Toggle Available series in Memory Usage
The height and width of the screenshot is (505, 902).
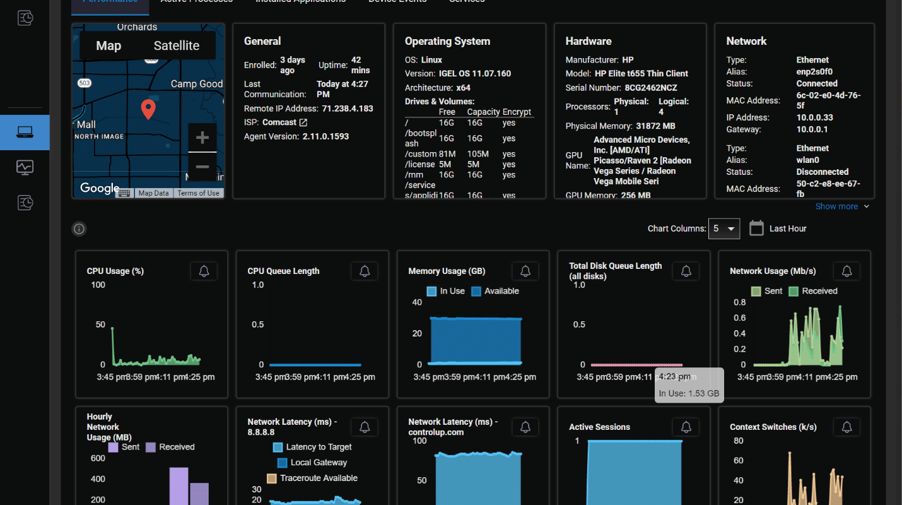pos(495,291)
